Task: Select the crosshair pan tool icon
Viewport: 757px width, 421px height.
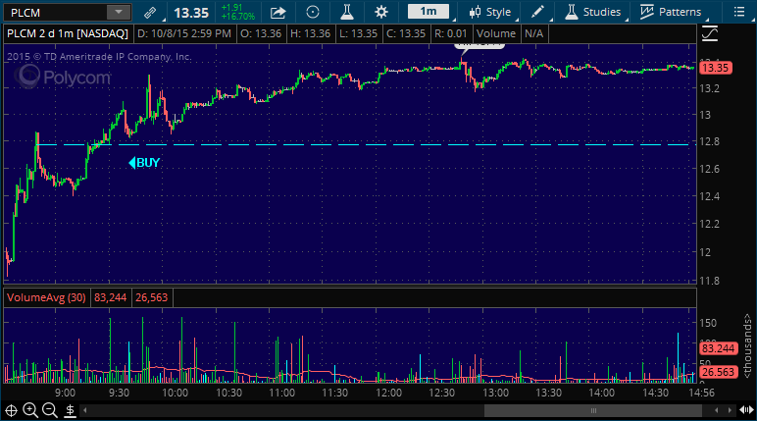Action: point(12,410)
